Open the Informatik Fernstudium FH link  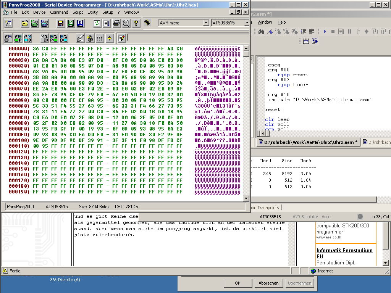344,253
